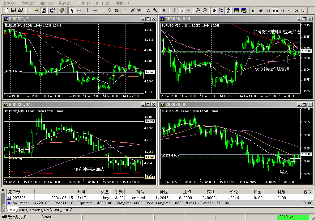Click the Save icon in the toolbar
The height and width of the screenshot is (221, 316).
[13, 10]
